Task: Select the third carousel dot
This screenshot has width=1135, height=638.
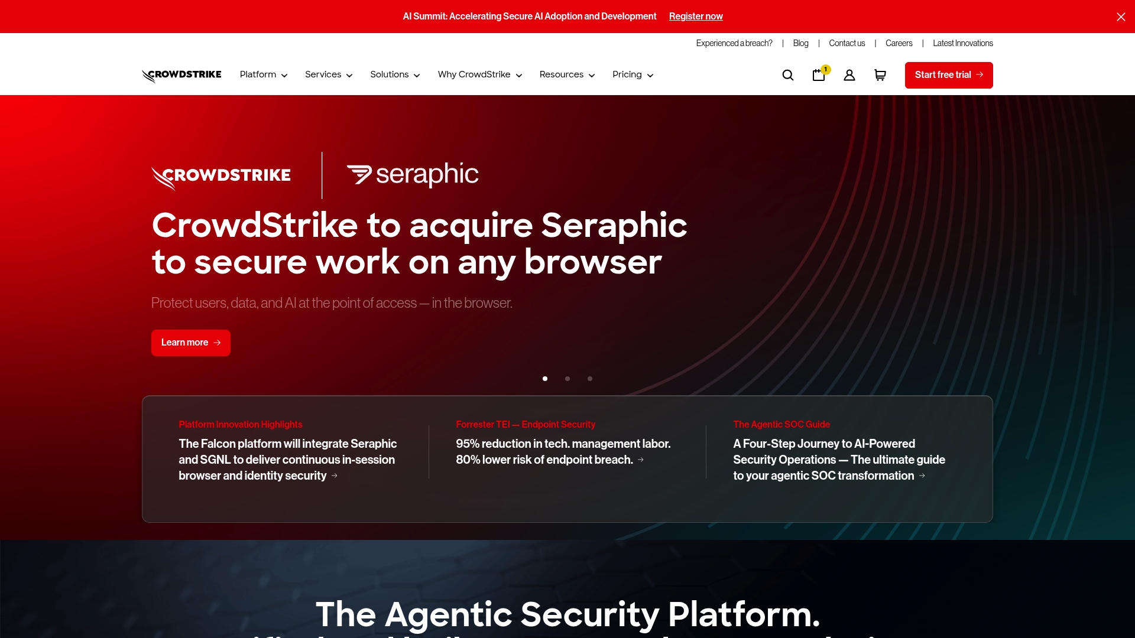Action: tap(589, 379)
